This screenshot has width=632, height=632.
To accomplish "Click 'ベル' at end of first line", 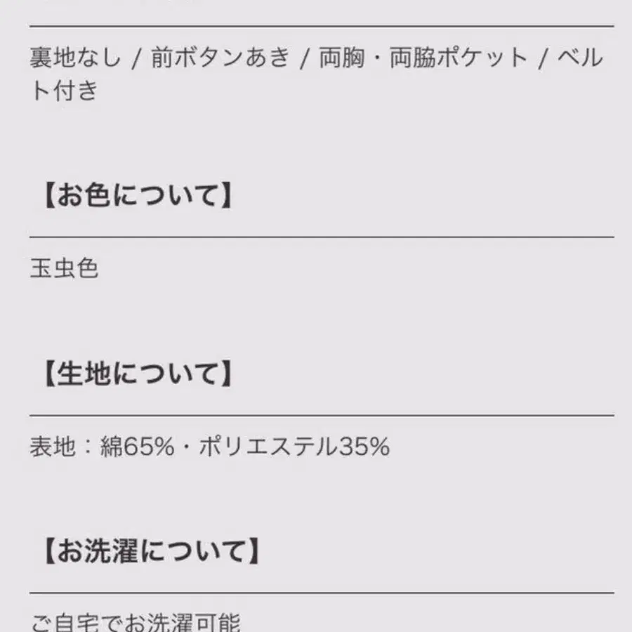I will (580, 58).
